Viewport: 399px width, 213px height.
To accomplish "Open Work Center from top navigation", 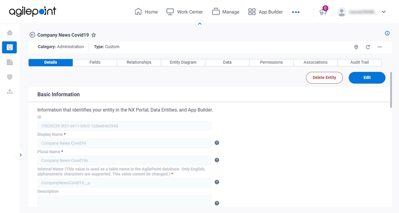I will tap(185, 12).
